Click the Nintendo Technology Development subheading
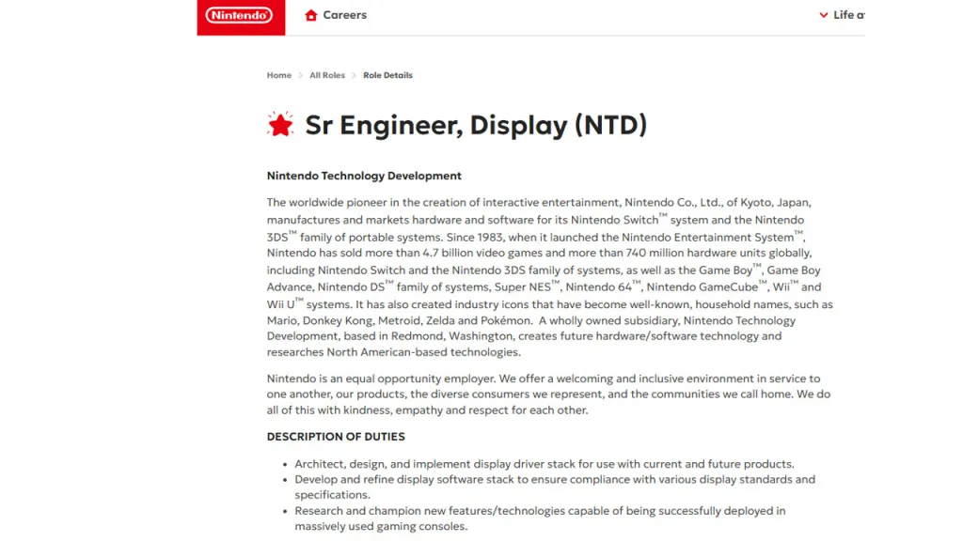This screenshot has width=963, height=541. coord(364,176)
